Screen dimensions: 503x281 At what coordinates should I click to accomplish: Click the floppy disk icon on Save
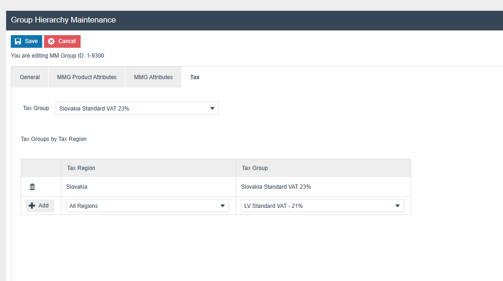pos(18,41)
